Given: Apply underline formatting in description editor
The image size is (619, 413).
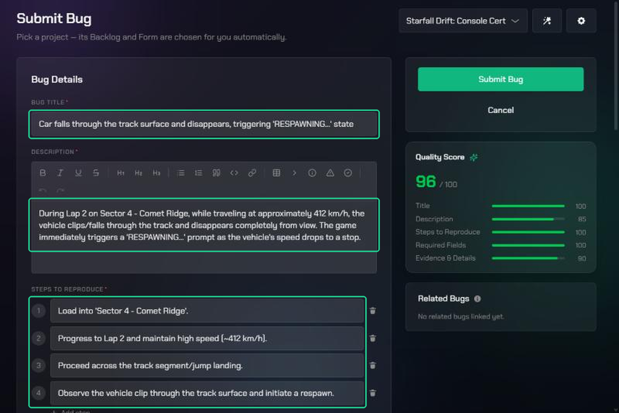Looking at the screenshot, I should pyautogui.click(x=78, y=173).
